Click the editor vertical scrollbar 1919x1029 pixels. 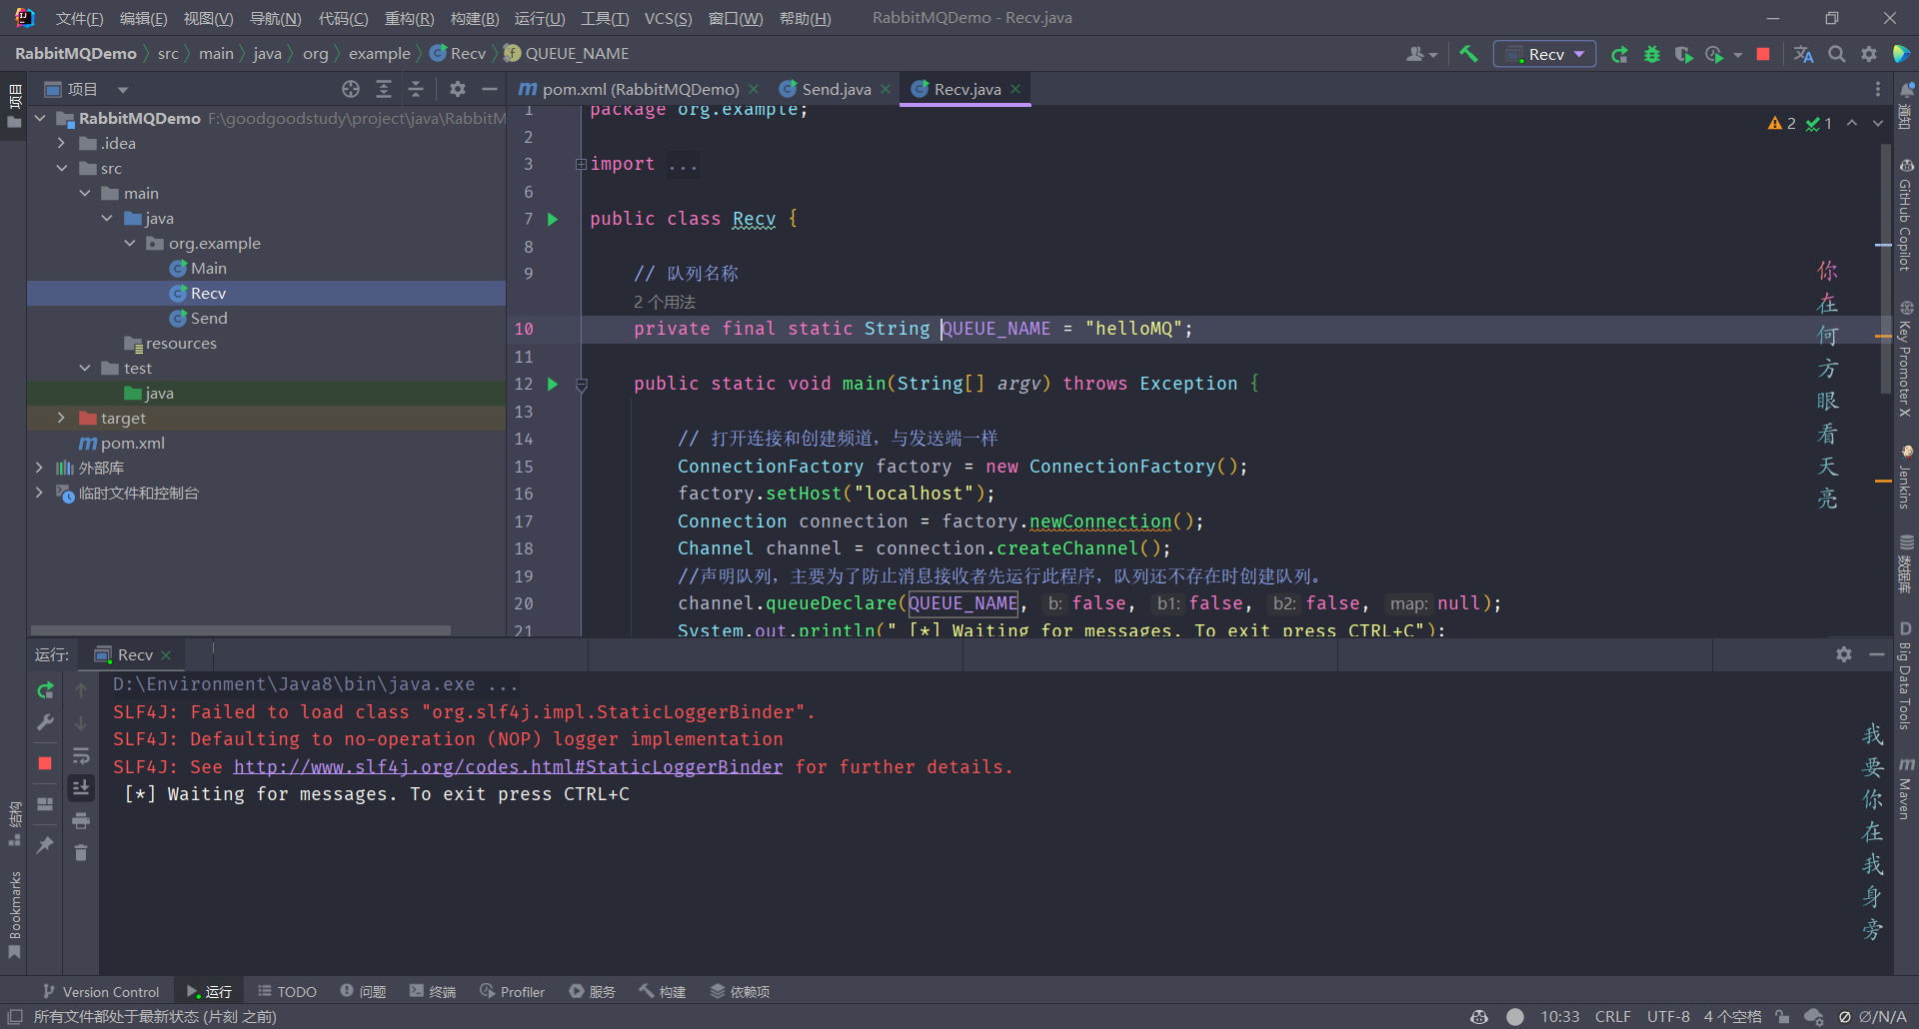tap(1884, 270)
